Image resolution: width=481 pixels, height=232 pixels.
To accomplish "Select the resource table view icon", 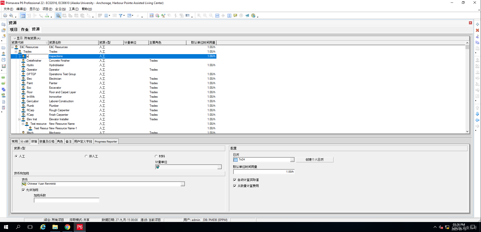I will 23,16.
